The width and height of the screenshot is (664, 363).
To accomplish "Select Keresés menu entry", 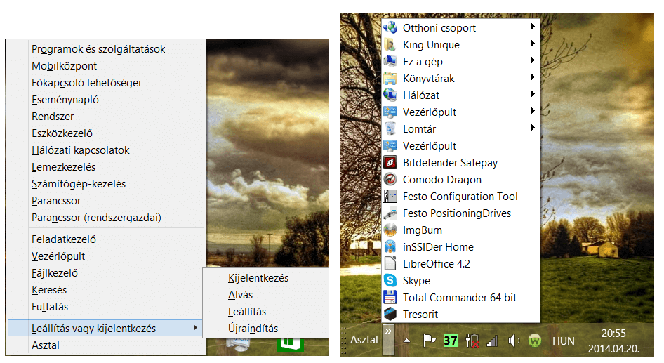I will (x=49, y=290).
